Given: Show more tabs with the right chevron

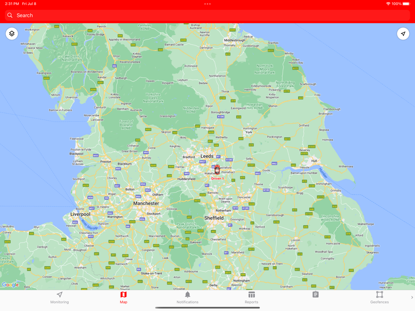Looking at the screenshot, I should click(x=412, y=297).
